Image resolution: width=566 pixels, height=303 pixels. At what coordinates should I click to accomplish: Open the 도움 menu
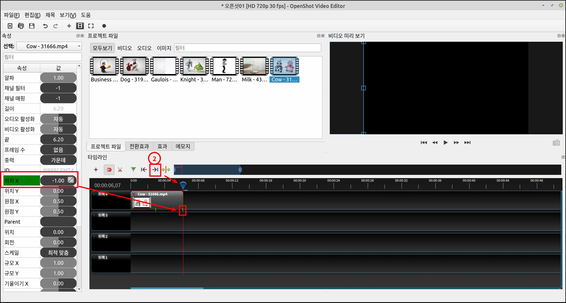coord(86,15)
